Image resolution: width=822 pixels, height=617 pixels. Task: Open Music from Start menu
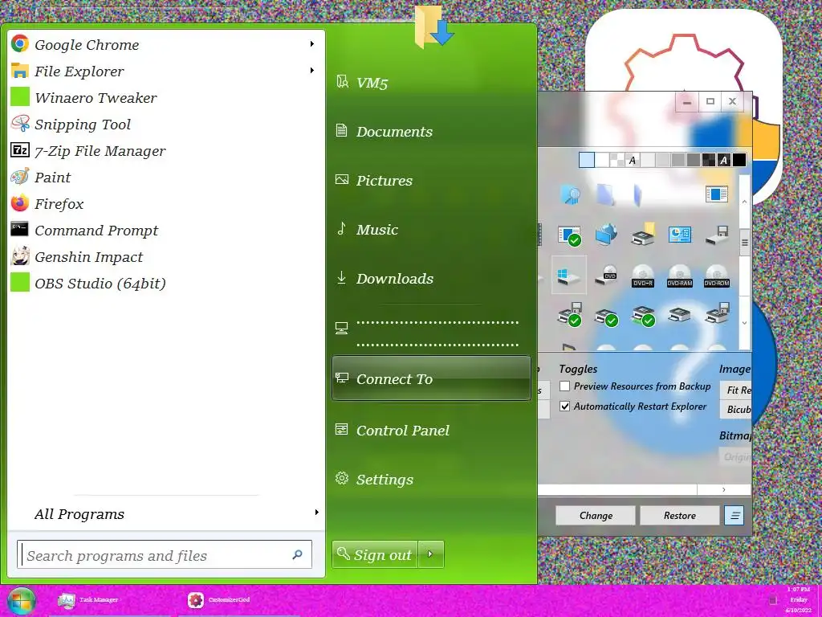431,229
